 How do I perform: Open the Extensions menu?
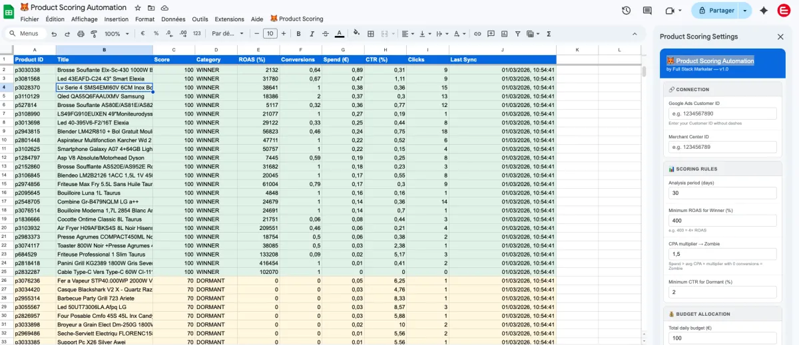[x=229, y=19]
